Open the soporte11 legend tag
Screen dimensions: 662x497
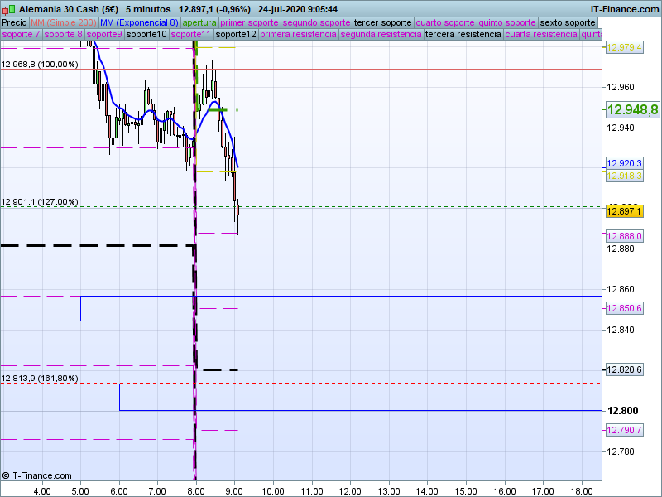coord(191,34)
